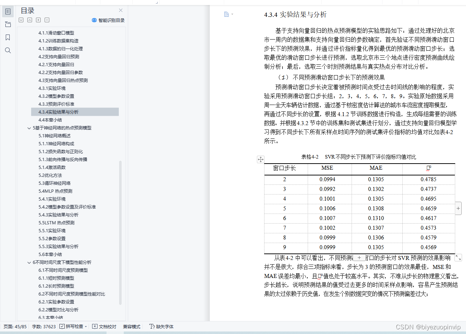466x334 pixels.
Task: Go to 5.5LSTM 热点预测 in outline
Action: click(56, 223)
